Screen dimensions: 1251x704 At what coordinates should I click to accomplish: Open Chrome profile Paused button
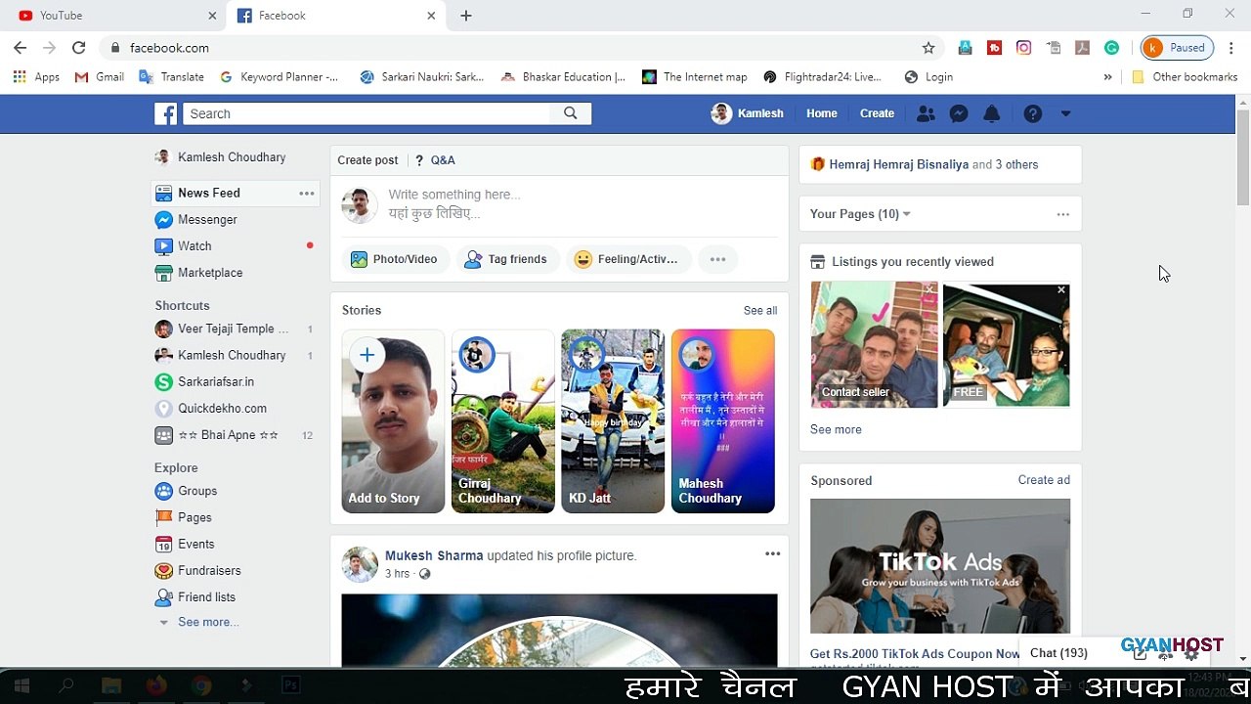1178,47
